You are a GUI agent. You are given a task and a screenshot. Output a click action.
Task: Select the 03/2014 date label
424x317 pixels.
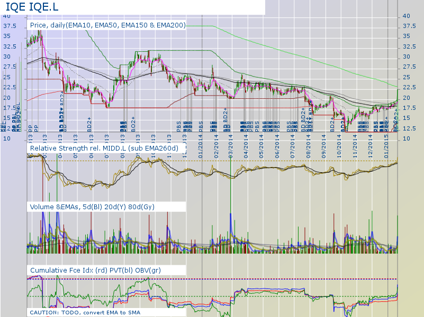(230, 146)
